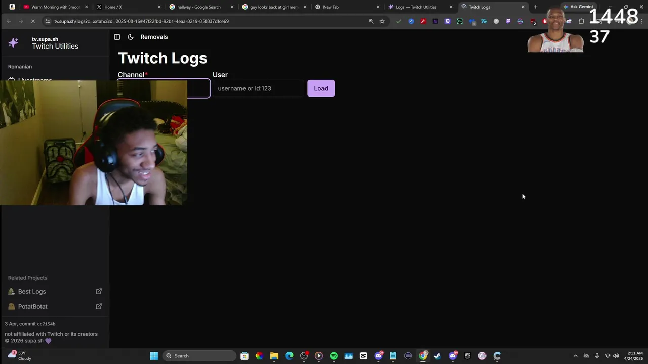The image size is (648, 364).
Task: Open PotatBotat external link icon
Action: pos(99,306)
